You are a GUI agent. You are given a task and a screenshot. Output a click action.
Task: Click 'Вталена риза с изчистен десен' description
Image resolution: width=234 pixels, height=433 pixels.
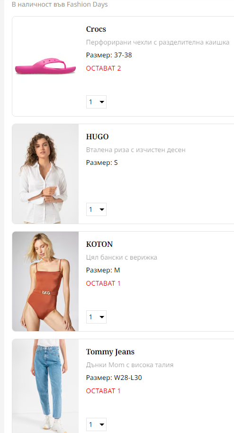coord(135,150)
